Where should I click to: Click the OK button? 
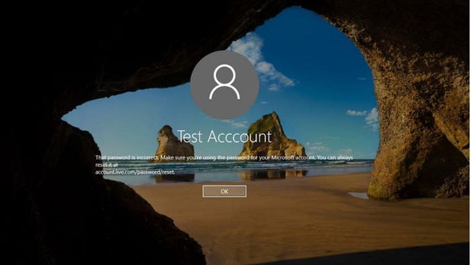[224, 191]
